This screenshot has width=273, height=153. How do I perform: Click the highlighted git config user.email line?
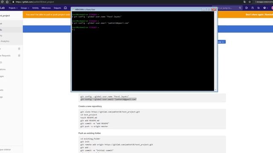(x=108, y=99)
